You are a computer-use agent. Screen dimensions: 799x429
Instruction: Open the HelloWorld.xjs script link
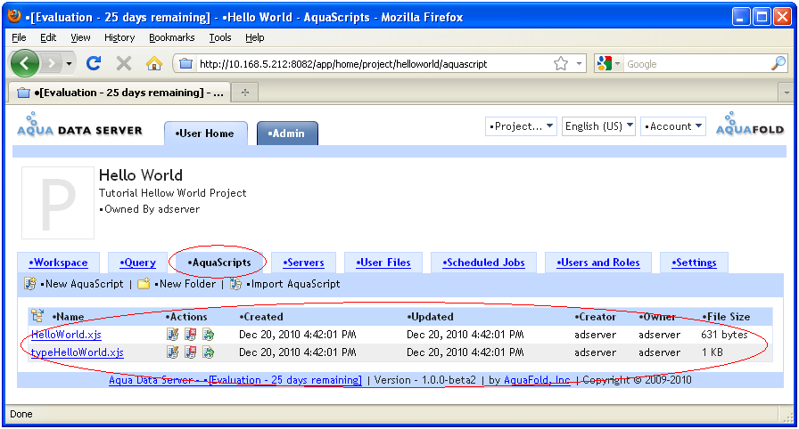point(66,335)
